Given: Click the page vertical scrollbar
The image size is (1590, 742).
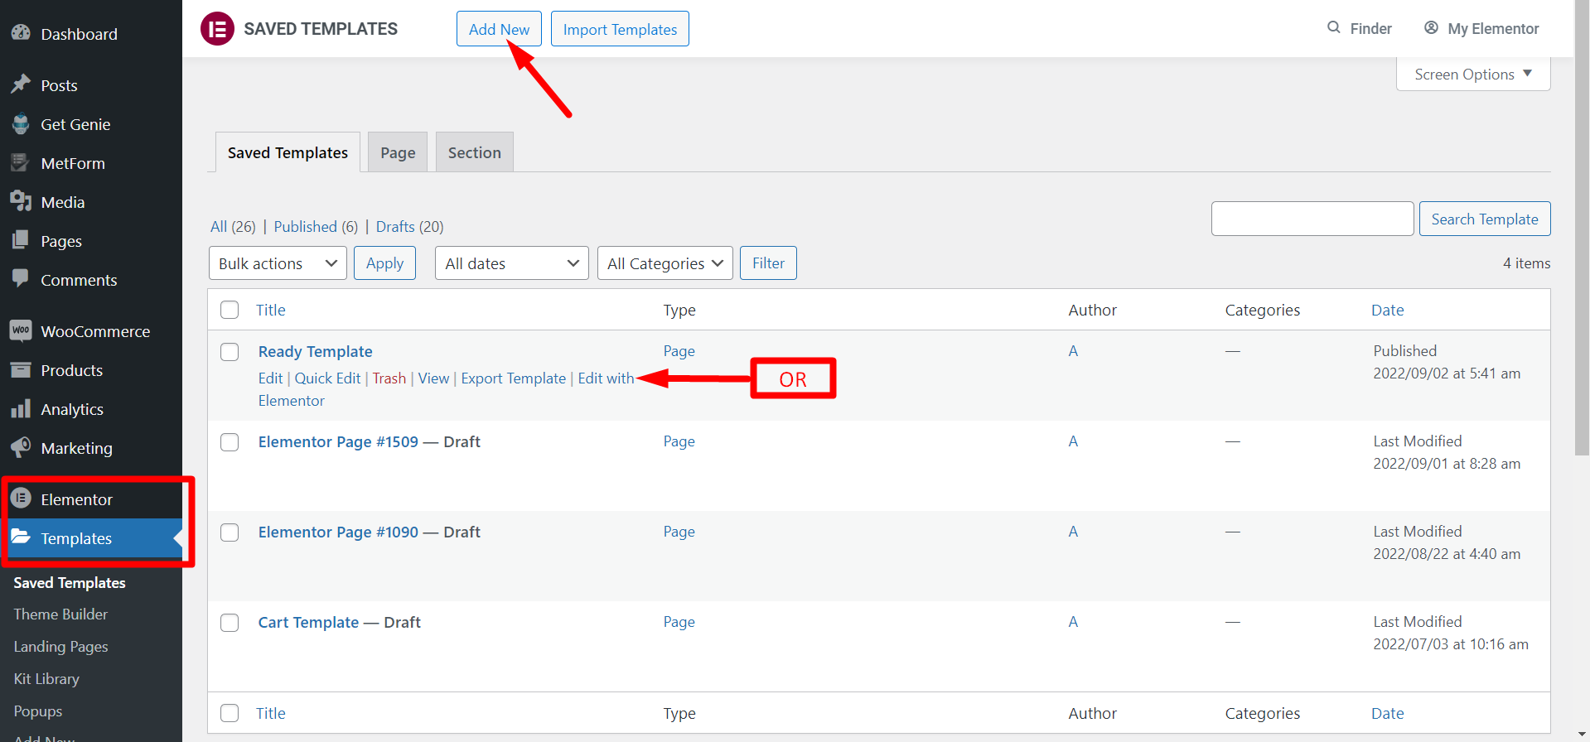Looking at the screenshot, I should 1582,228.
